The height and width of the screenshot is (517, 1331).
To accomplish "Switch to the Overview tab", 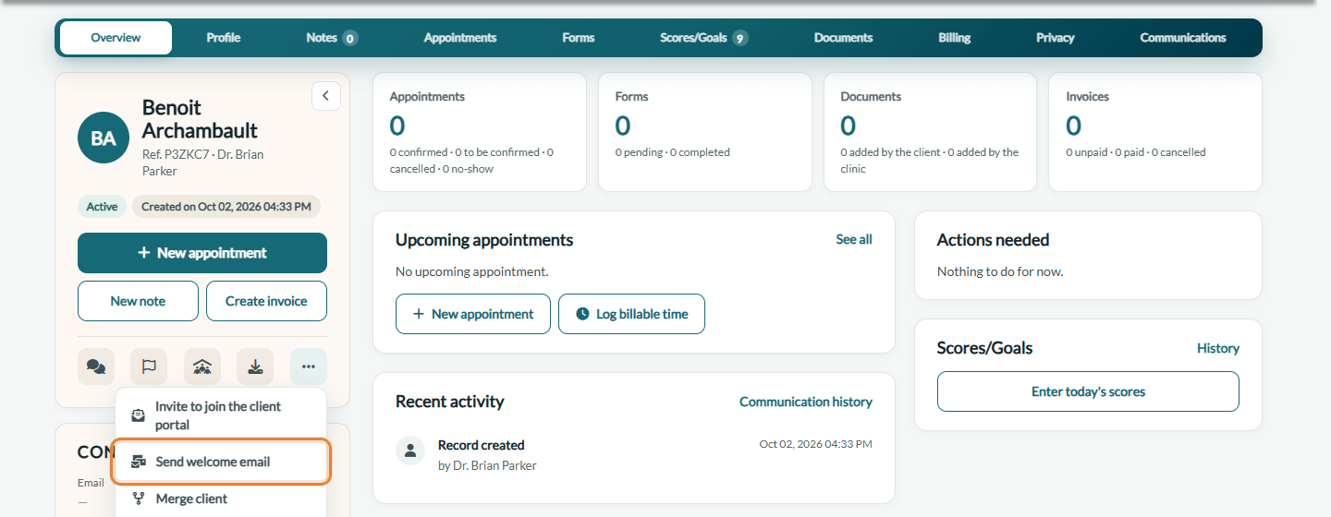I will 116,38.
